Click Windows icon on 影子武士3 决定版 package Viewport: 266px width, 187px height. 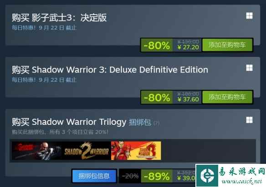coord(250,16)
